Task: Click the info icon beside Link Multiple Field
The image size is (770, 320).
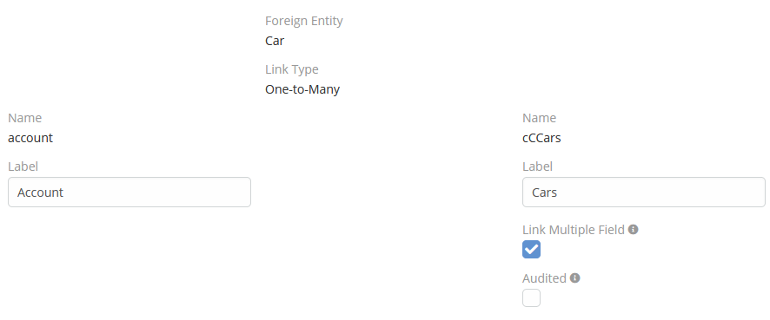Action: (x=633, y=229)
